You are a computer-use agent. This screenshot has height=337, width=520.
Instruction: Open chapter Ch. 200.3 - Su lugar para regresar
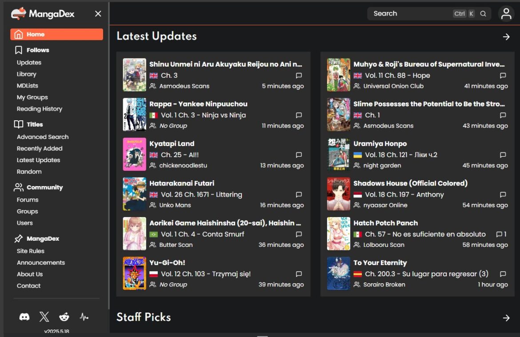(427, 274)
